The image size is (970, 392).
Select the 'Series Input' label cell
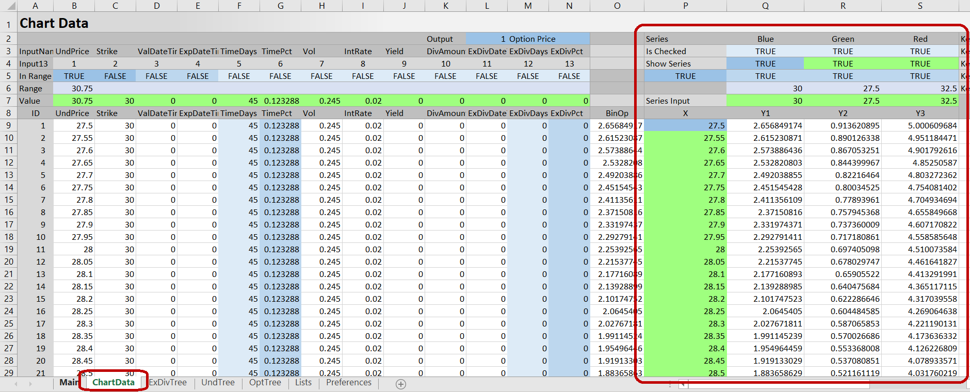click(685, 101)
